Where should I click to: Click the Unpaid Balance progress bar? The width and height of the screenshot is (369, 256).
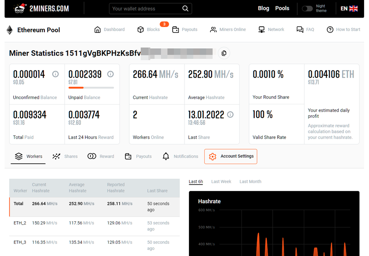coord(91,88)
